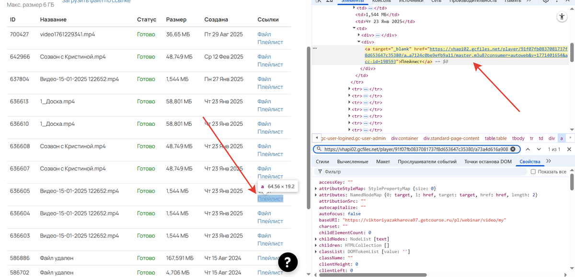575x277 pixels.
Task: Expand the classList DOMTokenList property
Action: click(x=315, y=252)
